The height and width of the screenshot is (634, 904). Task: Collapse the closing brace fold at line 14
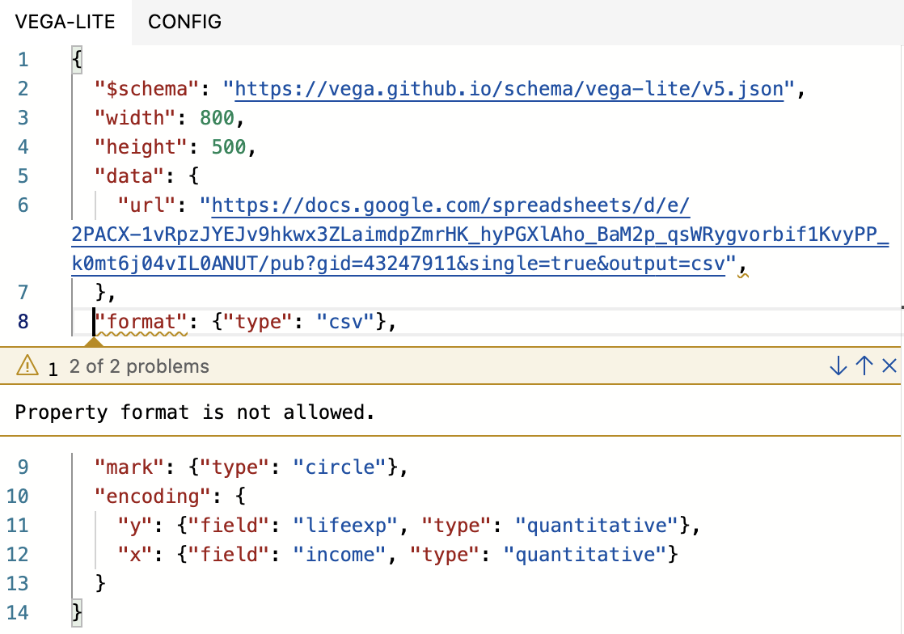(77, 613)
